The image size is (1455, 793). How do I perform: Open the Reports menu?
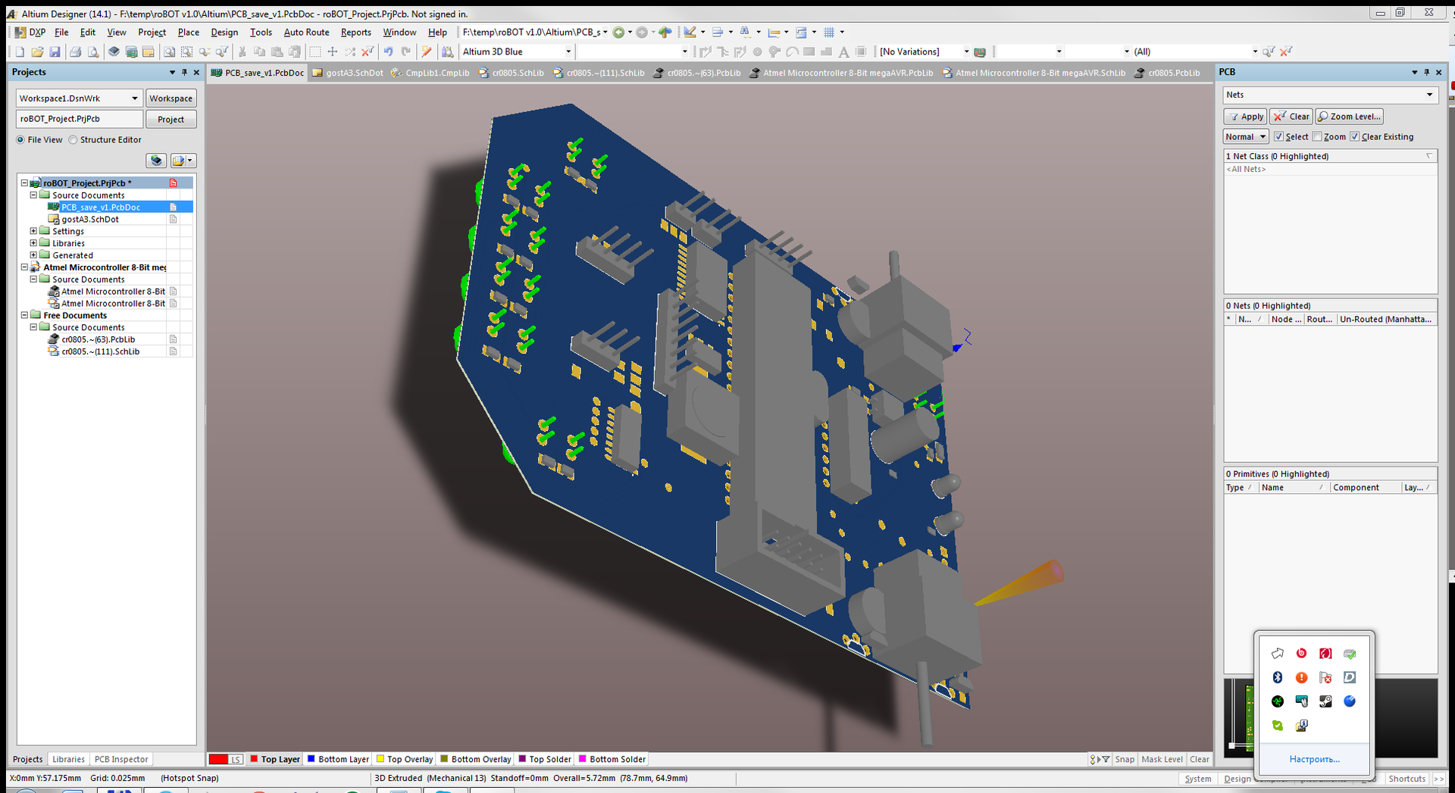[x=356, y=32]
